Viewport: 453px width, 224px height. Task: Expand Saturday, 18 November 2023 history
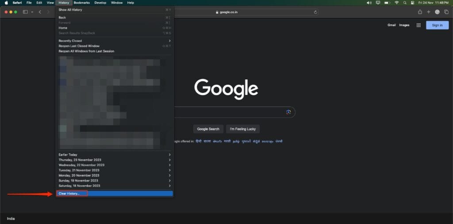click(x=115, y=186)
